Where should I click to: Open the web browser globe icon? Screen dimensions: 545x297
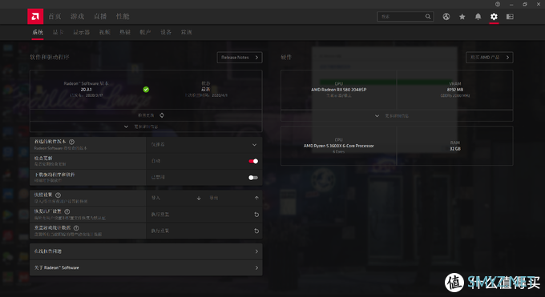(446, 17)
